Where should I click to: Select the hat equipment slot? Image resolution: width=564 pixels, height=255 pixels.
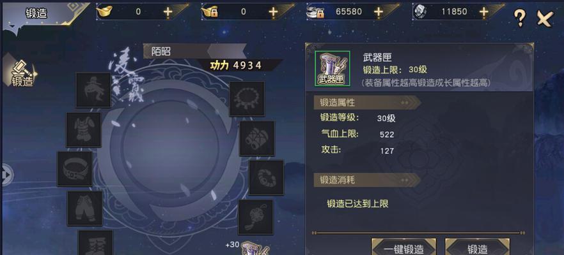(x=93, y=90)
